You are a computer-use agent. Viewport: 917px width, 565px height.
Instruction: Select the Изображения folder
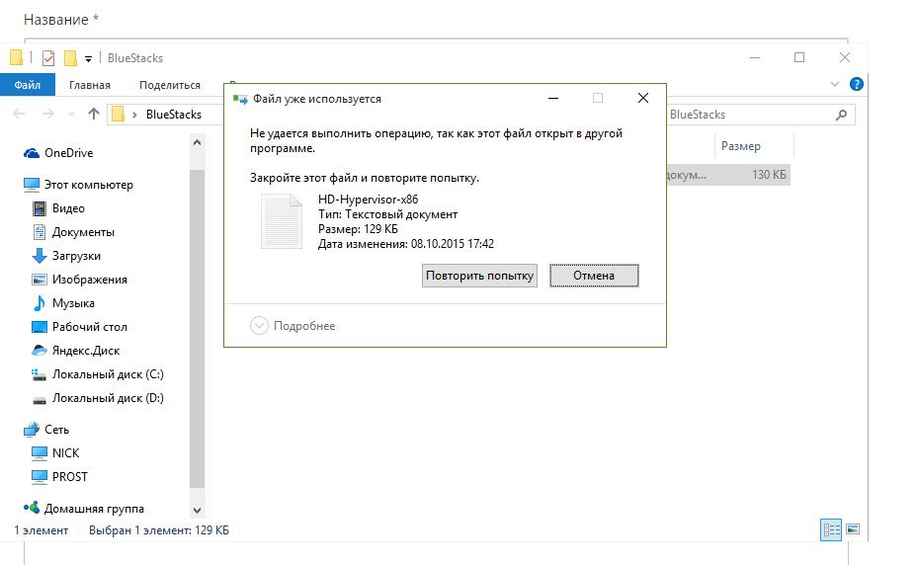pyautogui.click(x=90, y=280)
